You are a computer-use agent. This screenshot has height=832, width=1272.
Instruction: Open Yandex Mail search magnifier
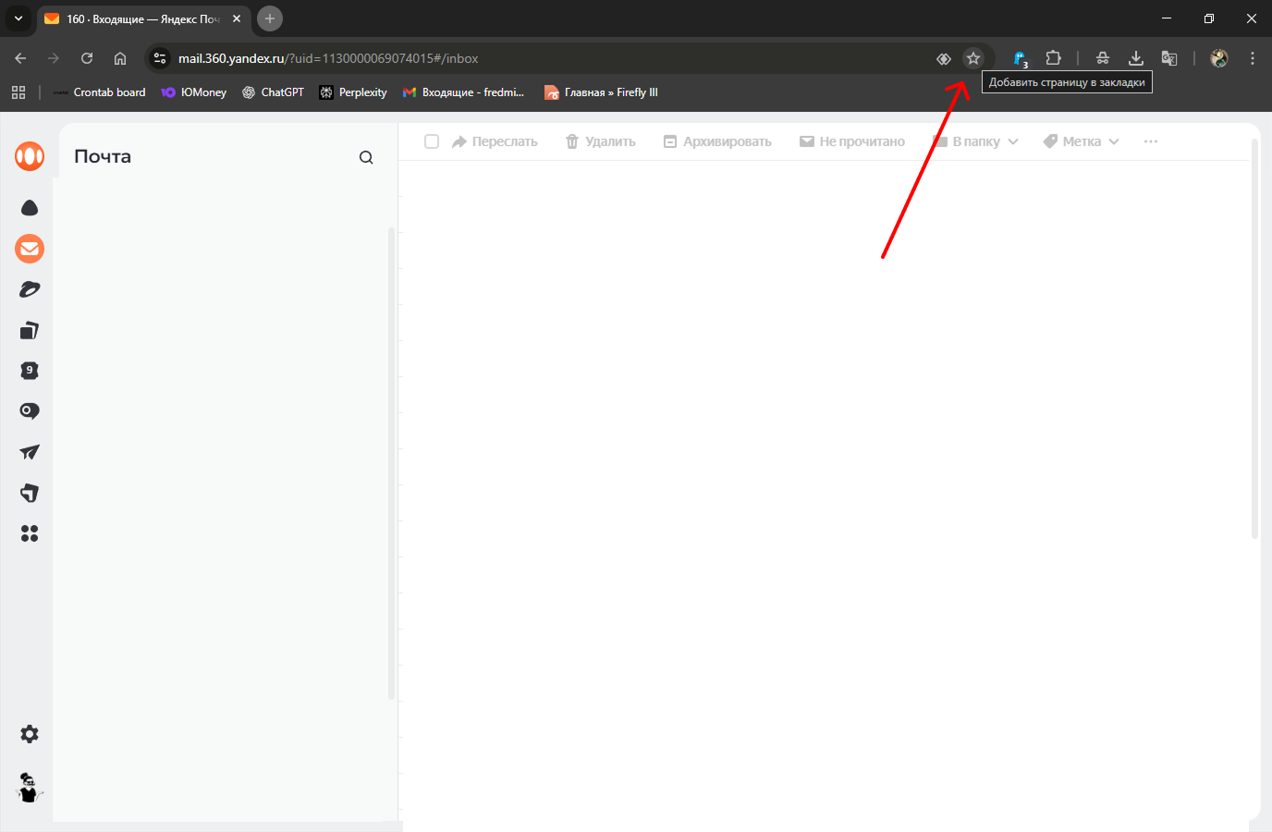tap(366, 157)
